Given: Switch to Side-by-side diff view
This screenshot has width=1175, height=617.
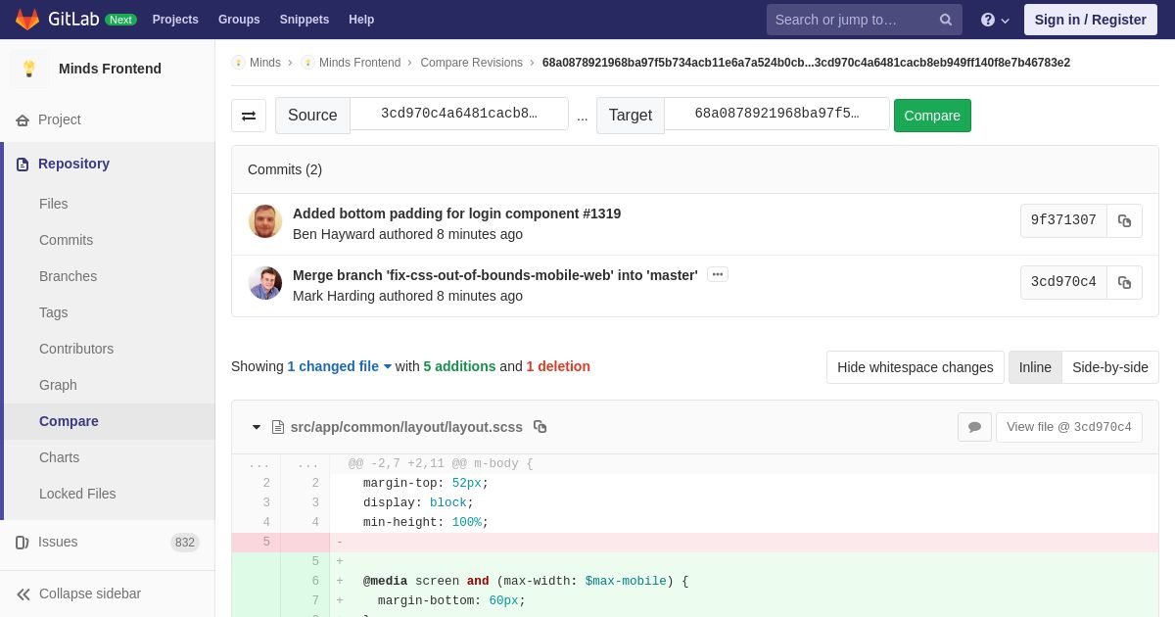Looking at the screenshot, I should [x=1110, y=367].
